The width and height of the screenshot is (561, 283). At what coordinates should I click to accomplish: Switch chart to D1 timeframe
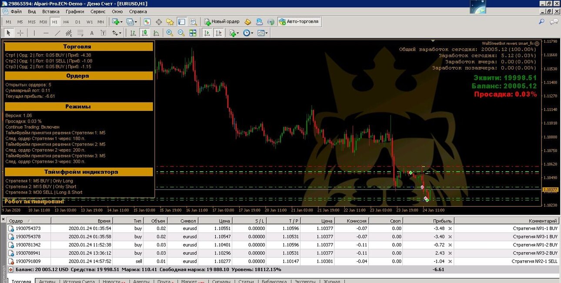click(78, 22)
